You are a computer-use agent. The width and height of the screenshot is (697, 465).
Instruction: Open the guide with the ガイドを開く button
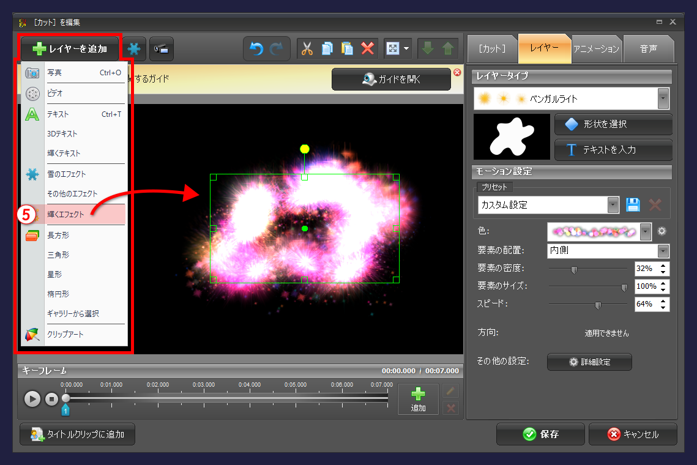coord(391,79)
